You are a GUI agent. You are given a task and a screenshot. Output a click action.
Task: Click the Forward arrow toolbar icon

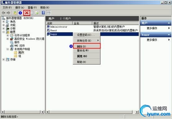pos(8,13)
